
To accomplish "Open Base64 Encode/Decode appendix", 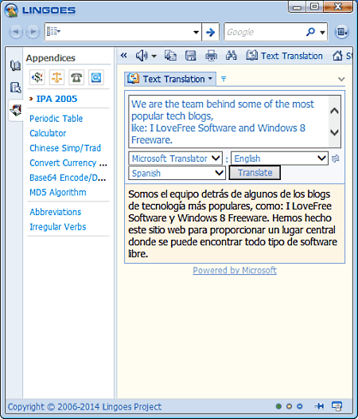I will pyautogui.click(x=68, y=178).
